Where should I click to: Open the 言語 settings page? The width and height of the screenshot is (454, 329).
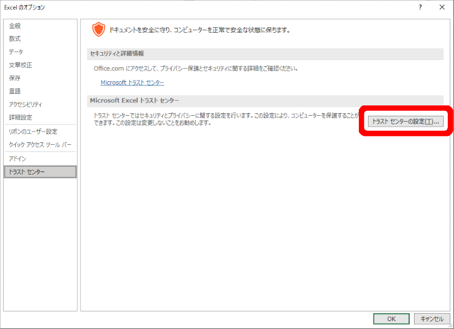15,91
